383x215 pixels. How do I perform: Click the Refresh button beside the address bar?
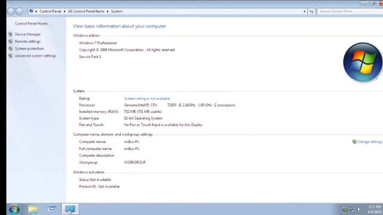(311, 11)
